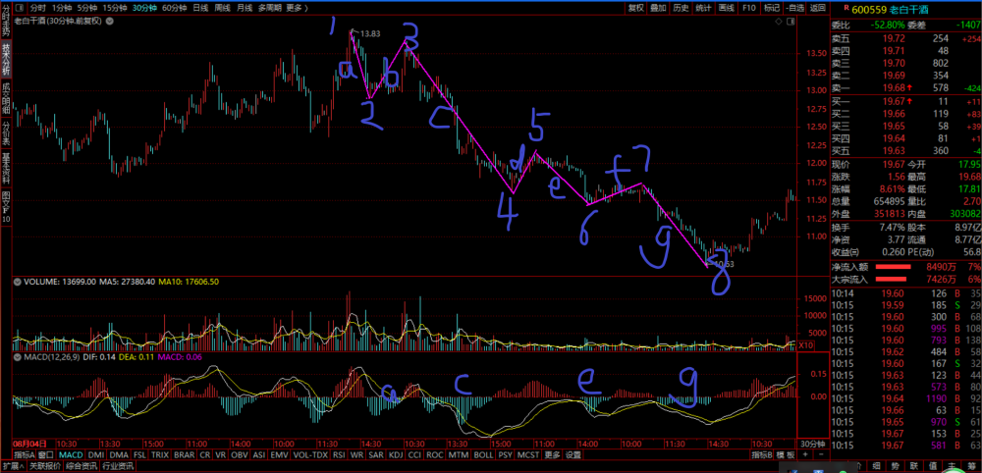Expand the 更多 periods arrow in the top bar

296,8
